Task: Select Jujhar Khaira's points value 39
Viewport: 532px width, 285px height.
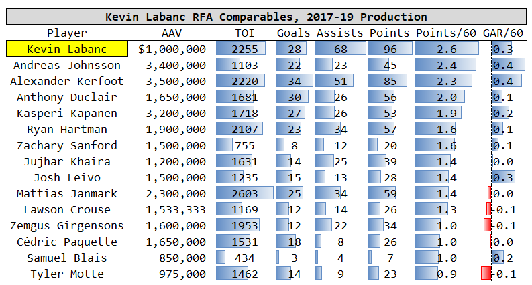Action: coord(390,162)
